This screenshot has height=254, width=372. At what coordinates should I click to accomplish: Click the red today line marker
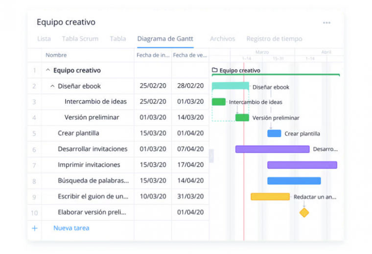[244, 152]
